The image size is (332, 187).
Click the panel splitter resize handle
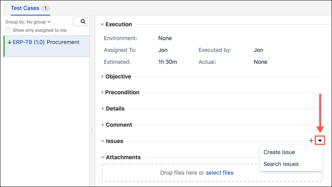(x=92, y=130)
